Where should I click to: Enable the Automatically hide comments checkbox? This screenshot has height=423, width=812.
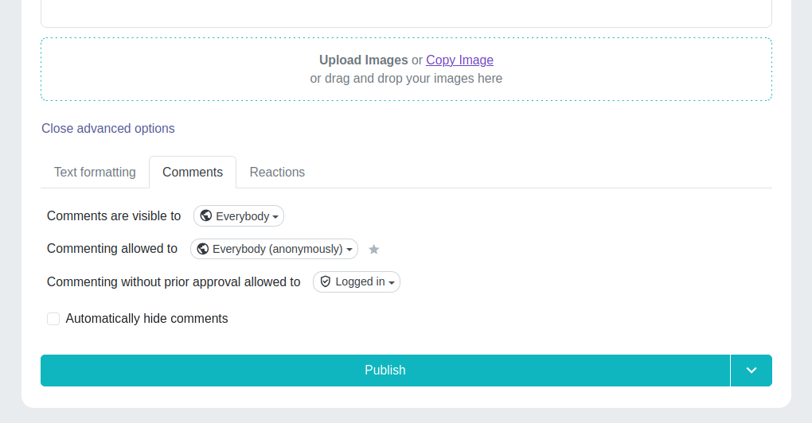pos(53,319)
